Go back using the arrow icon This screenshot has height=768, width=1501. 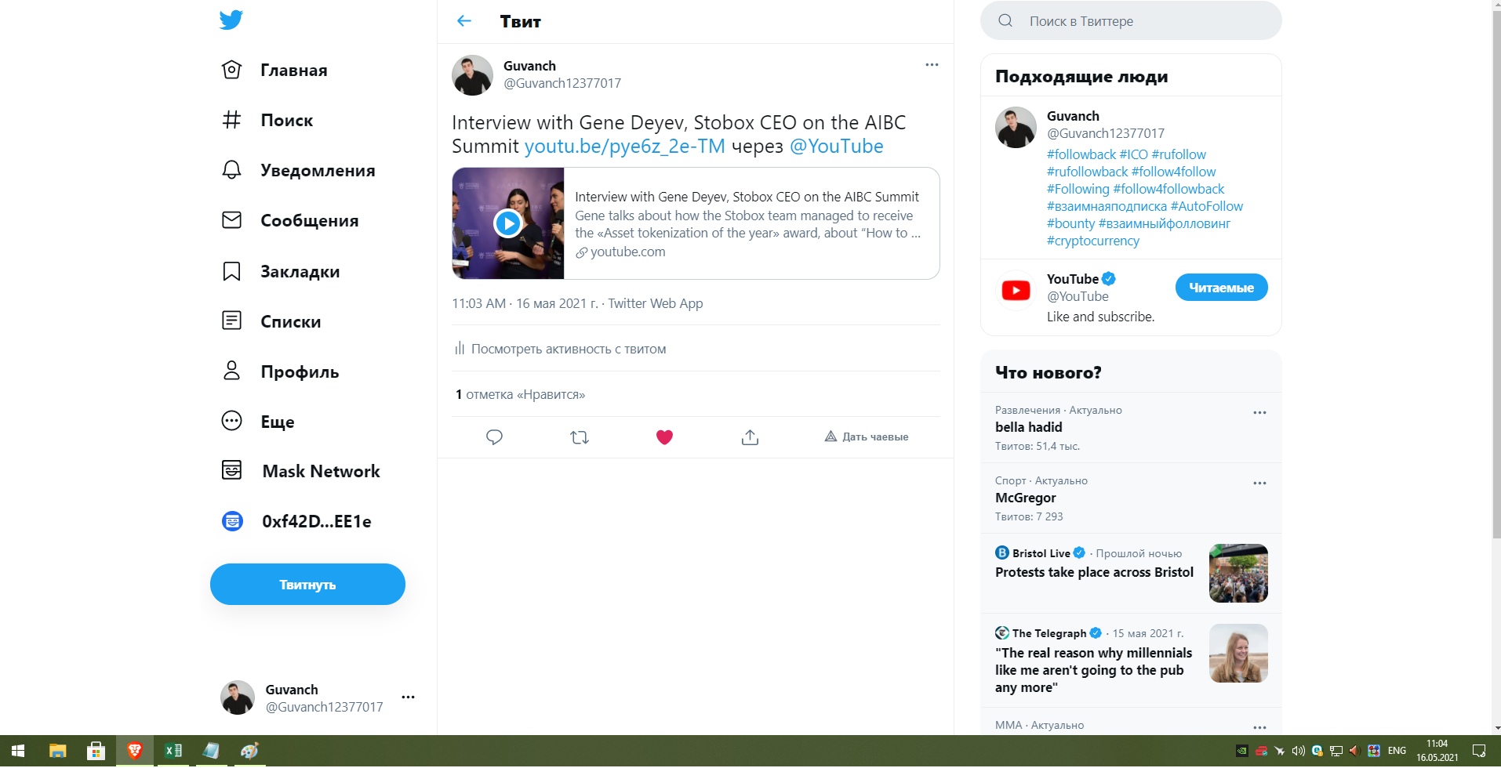coord(464,21)
